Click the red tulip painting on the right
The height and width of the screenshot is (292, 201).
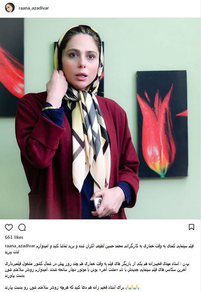pos(162,124)
